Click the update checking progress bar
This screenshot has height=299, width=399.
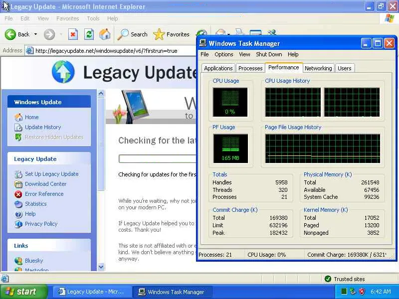point(157,159)
